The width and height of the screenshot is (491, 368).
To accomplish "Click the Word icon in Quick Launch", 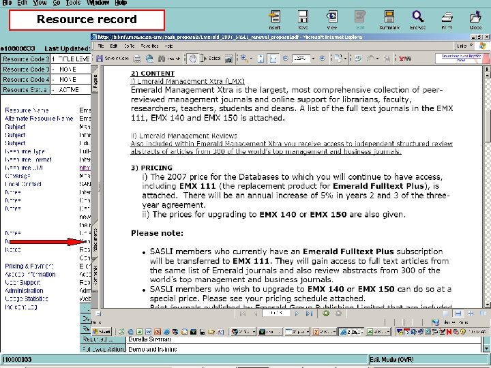I will click(149, 332).
